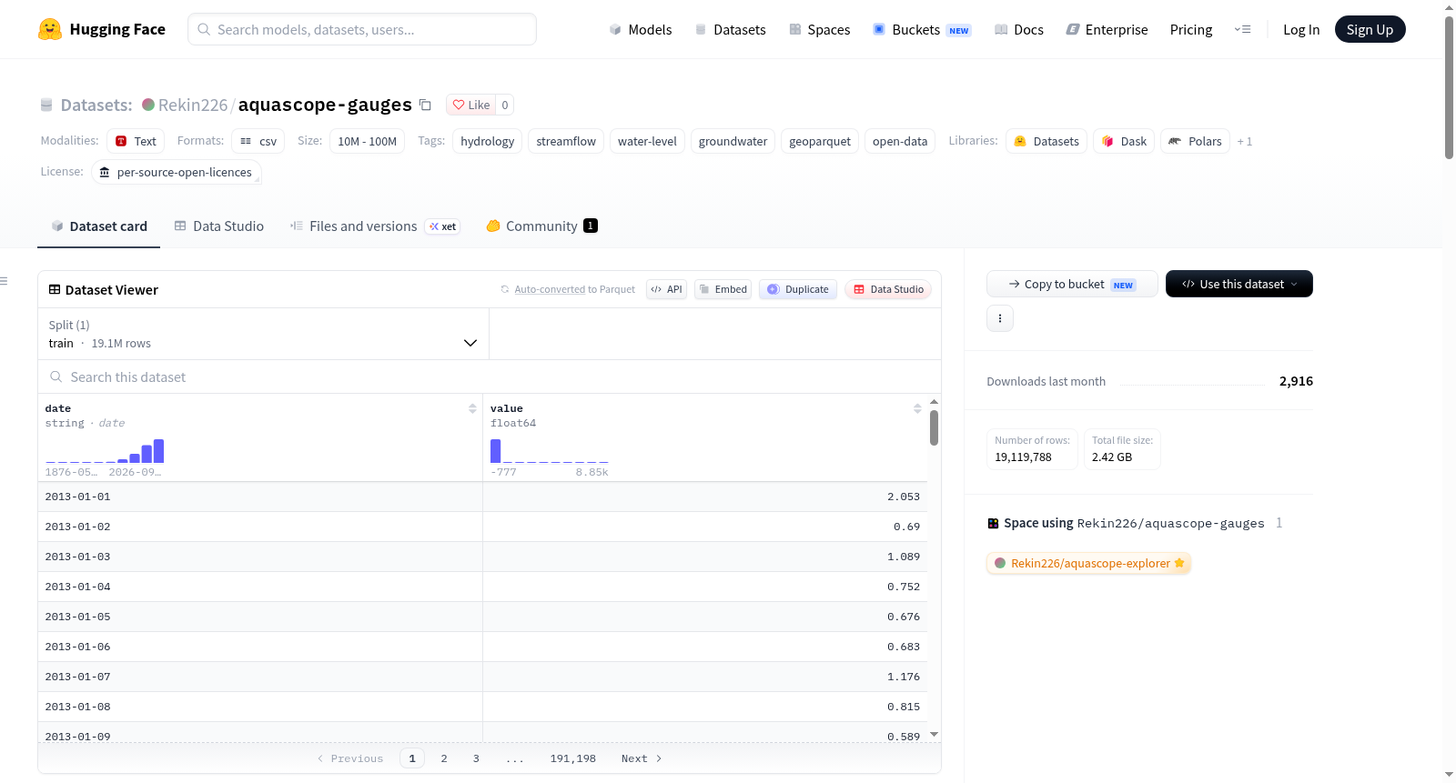Go to page 3 of the table
The image size is (1456, 783).
pos(476,758)
